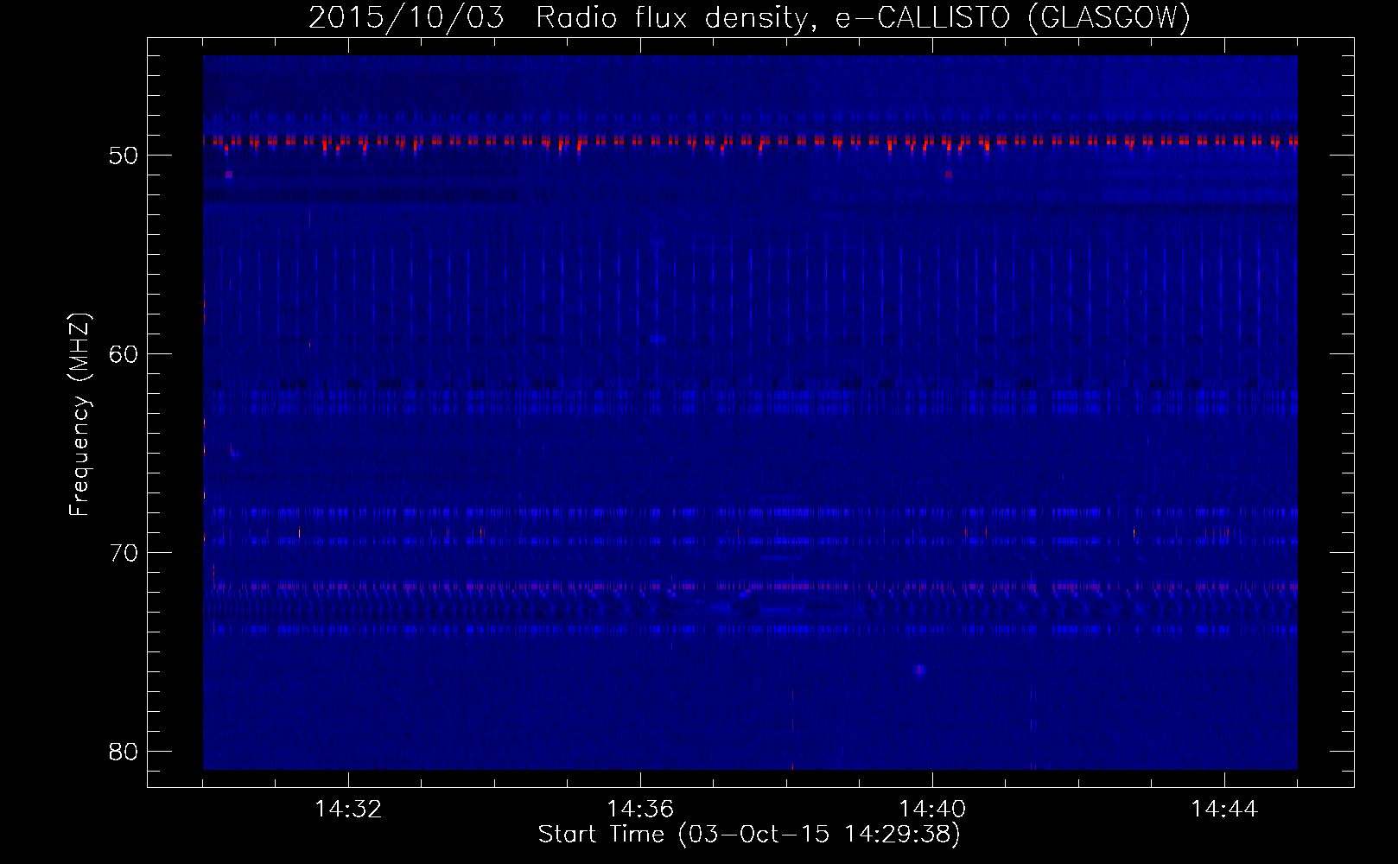Click the 14:32 time axis label
The width and height of the screenshot is (1398, 864).
point(348,810)
